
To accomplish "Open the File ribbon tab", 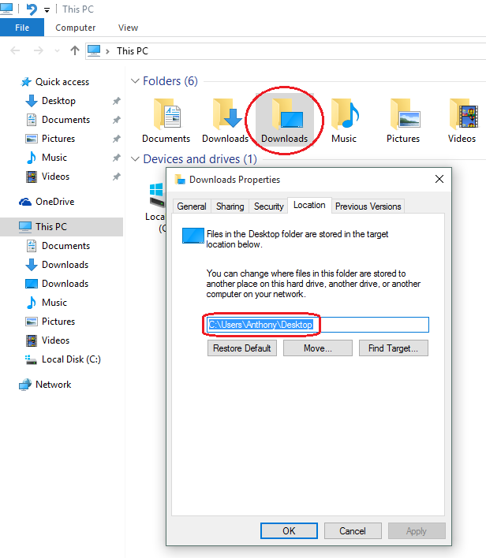I will [22, 28].
